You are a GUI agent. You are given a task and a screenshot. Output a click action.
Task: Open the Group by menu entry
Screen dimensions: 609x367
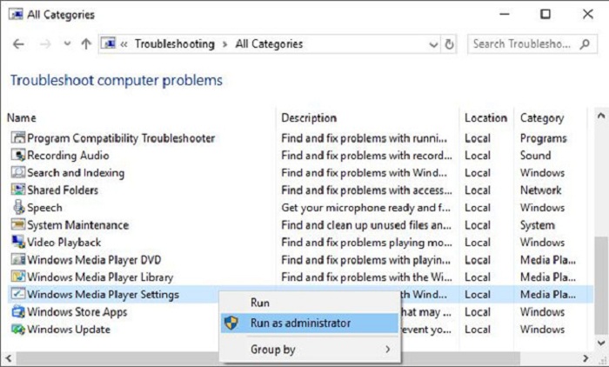coord(310,349)
